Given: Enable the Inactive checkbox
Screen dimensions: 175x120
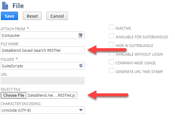Looking at the screenshot, I should (x=111, y=27).
